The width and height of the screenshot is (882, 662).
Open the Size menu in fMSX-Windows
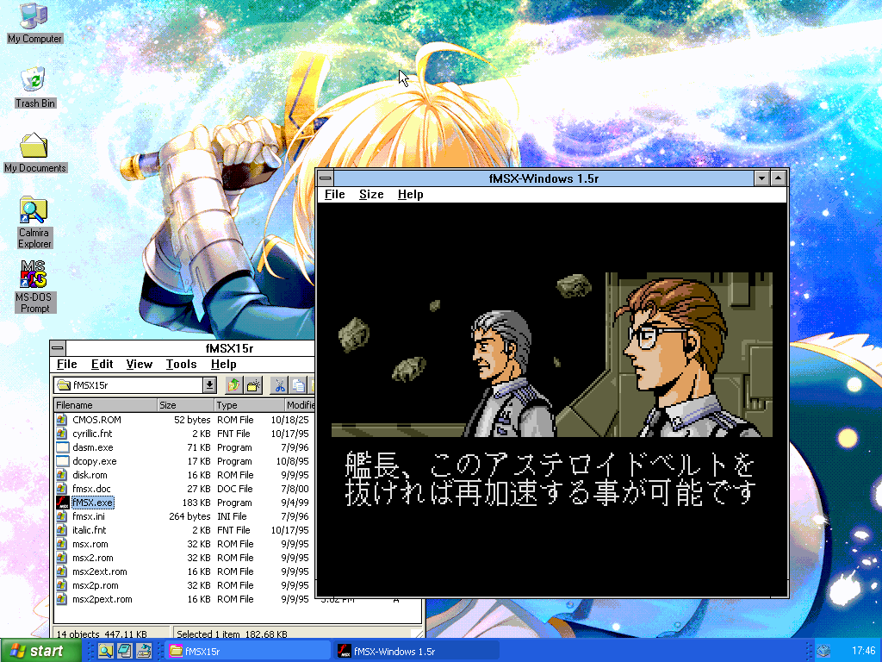371,195
